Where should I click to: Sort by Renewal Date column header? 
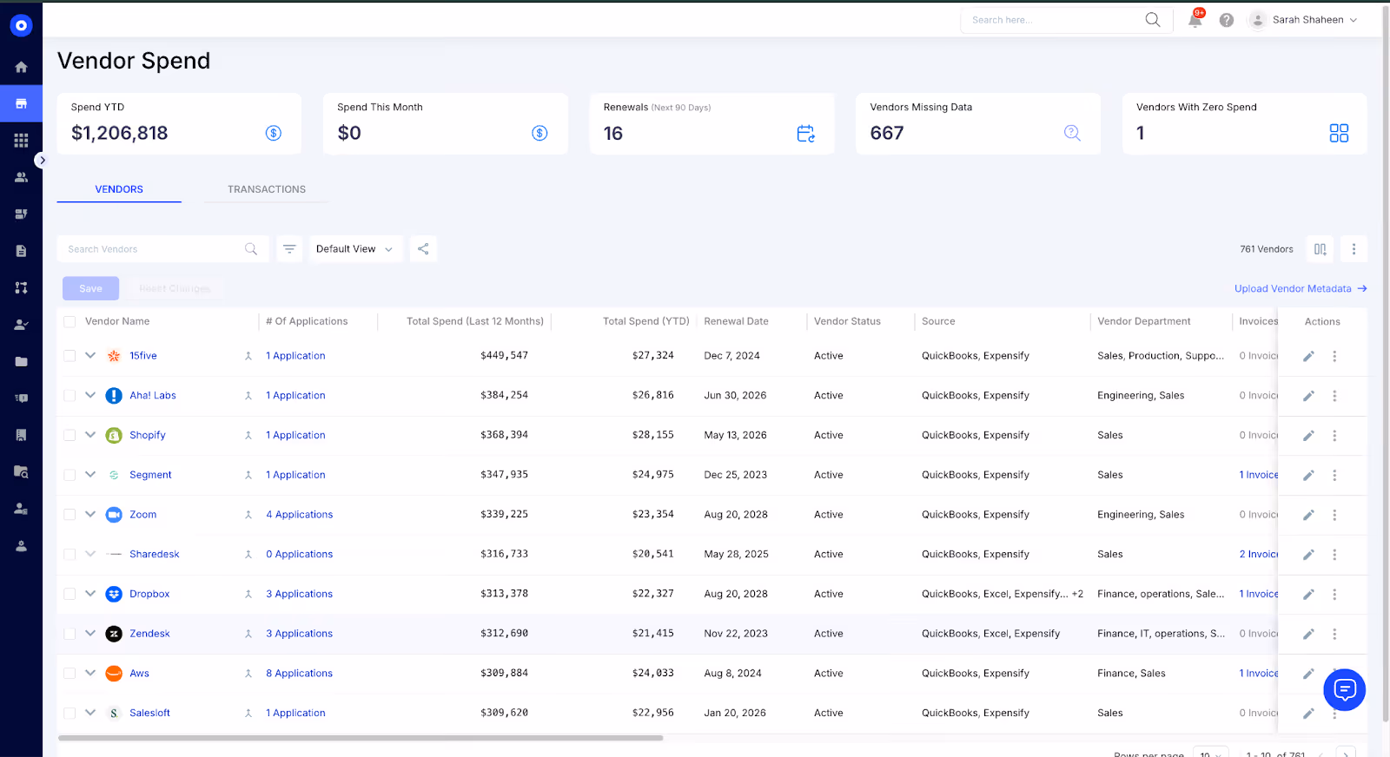point(736,321)
